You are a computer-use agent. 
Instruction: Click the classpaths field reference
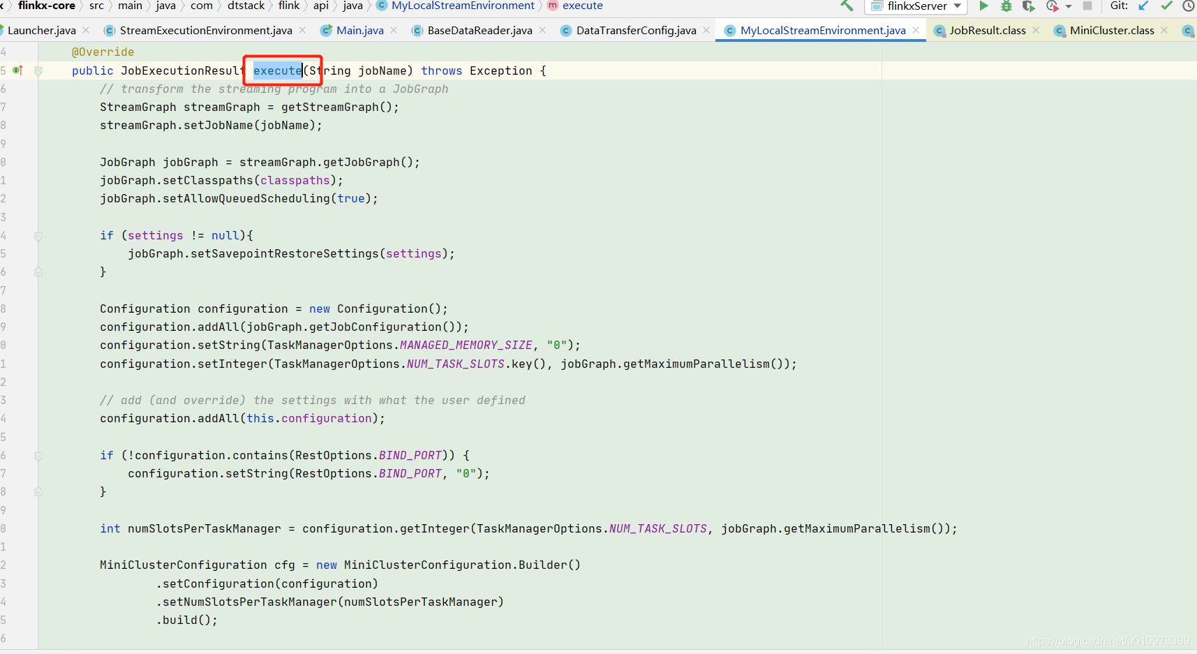pos(295,180)
